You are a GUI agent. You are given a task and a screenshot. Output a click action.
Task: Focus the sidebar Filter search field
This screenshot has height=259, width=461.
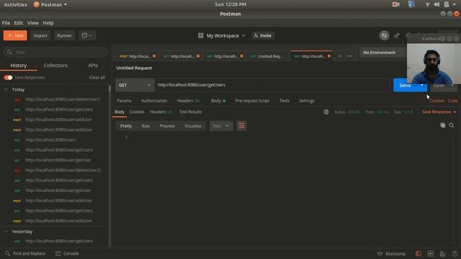tap(56, 53)
